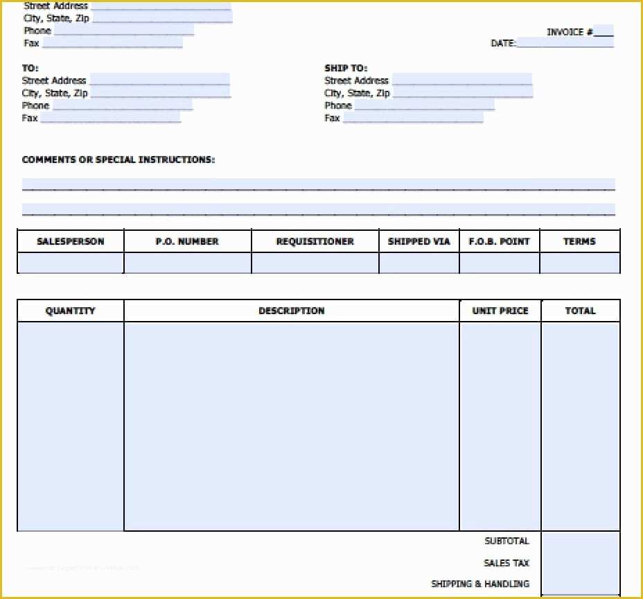This screenshot has height=599, width=643.
Task: Click the top sender City, State, Zip field
Action: (x=162, y=17)
